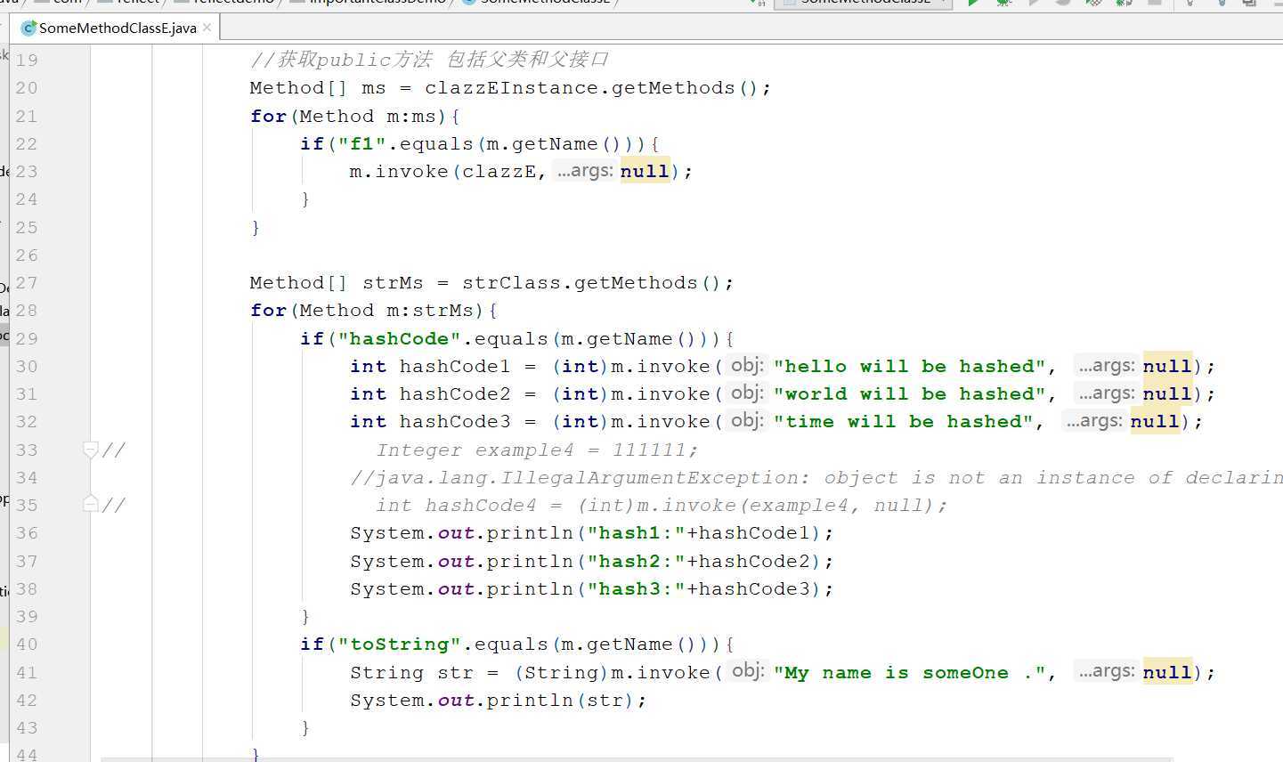Click line number 19 in the gutter
Image resolution: width=1283 pixels, height=762 pixels.
[27, 60]
